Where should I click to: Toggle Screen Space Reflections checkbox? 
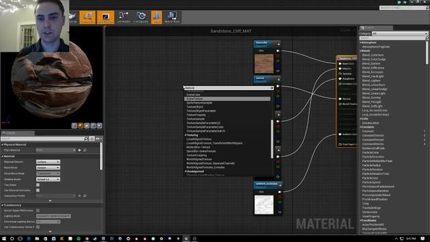(x=38, y=210)
